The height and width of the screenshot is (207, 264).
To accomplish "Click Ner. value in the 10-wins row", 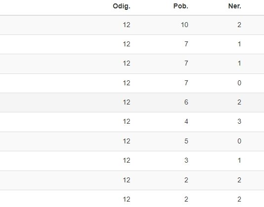I will (x=239, y=25).
